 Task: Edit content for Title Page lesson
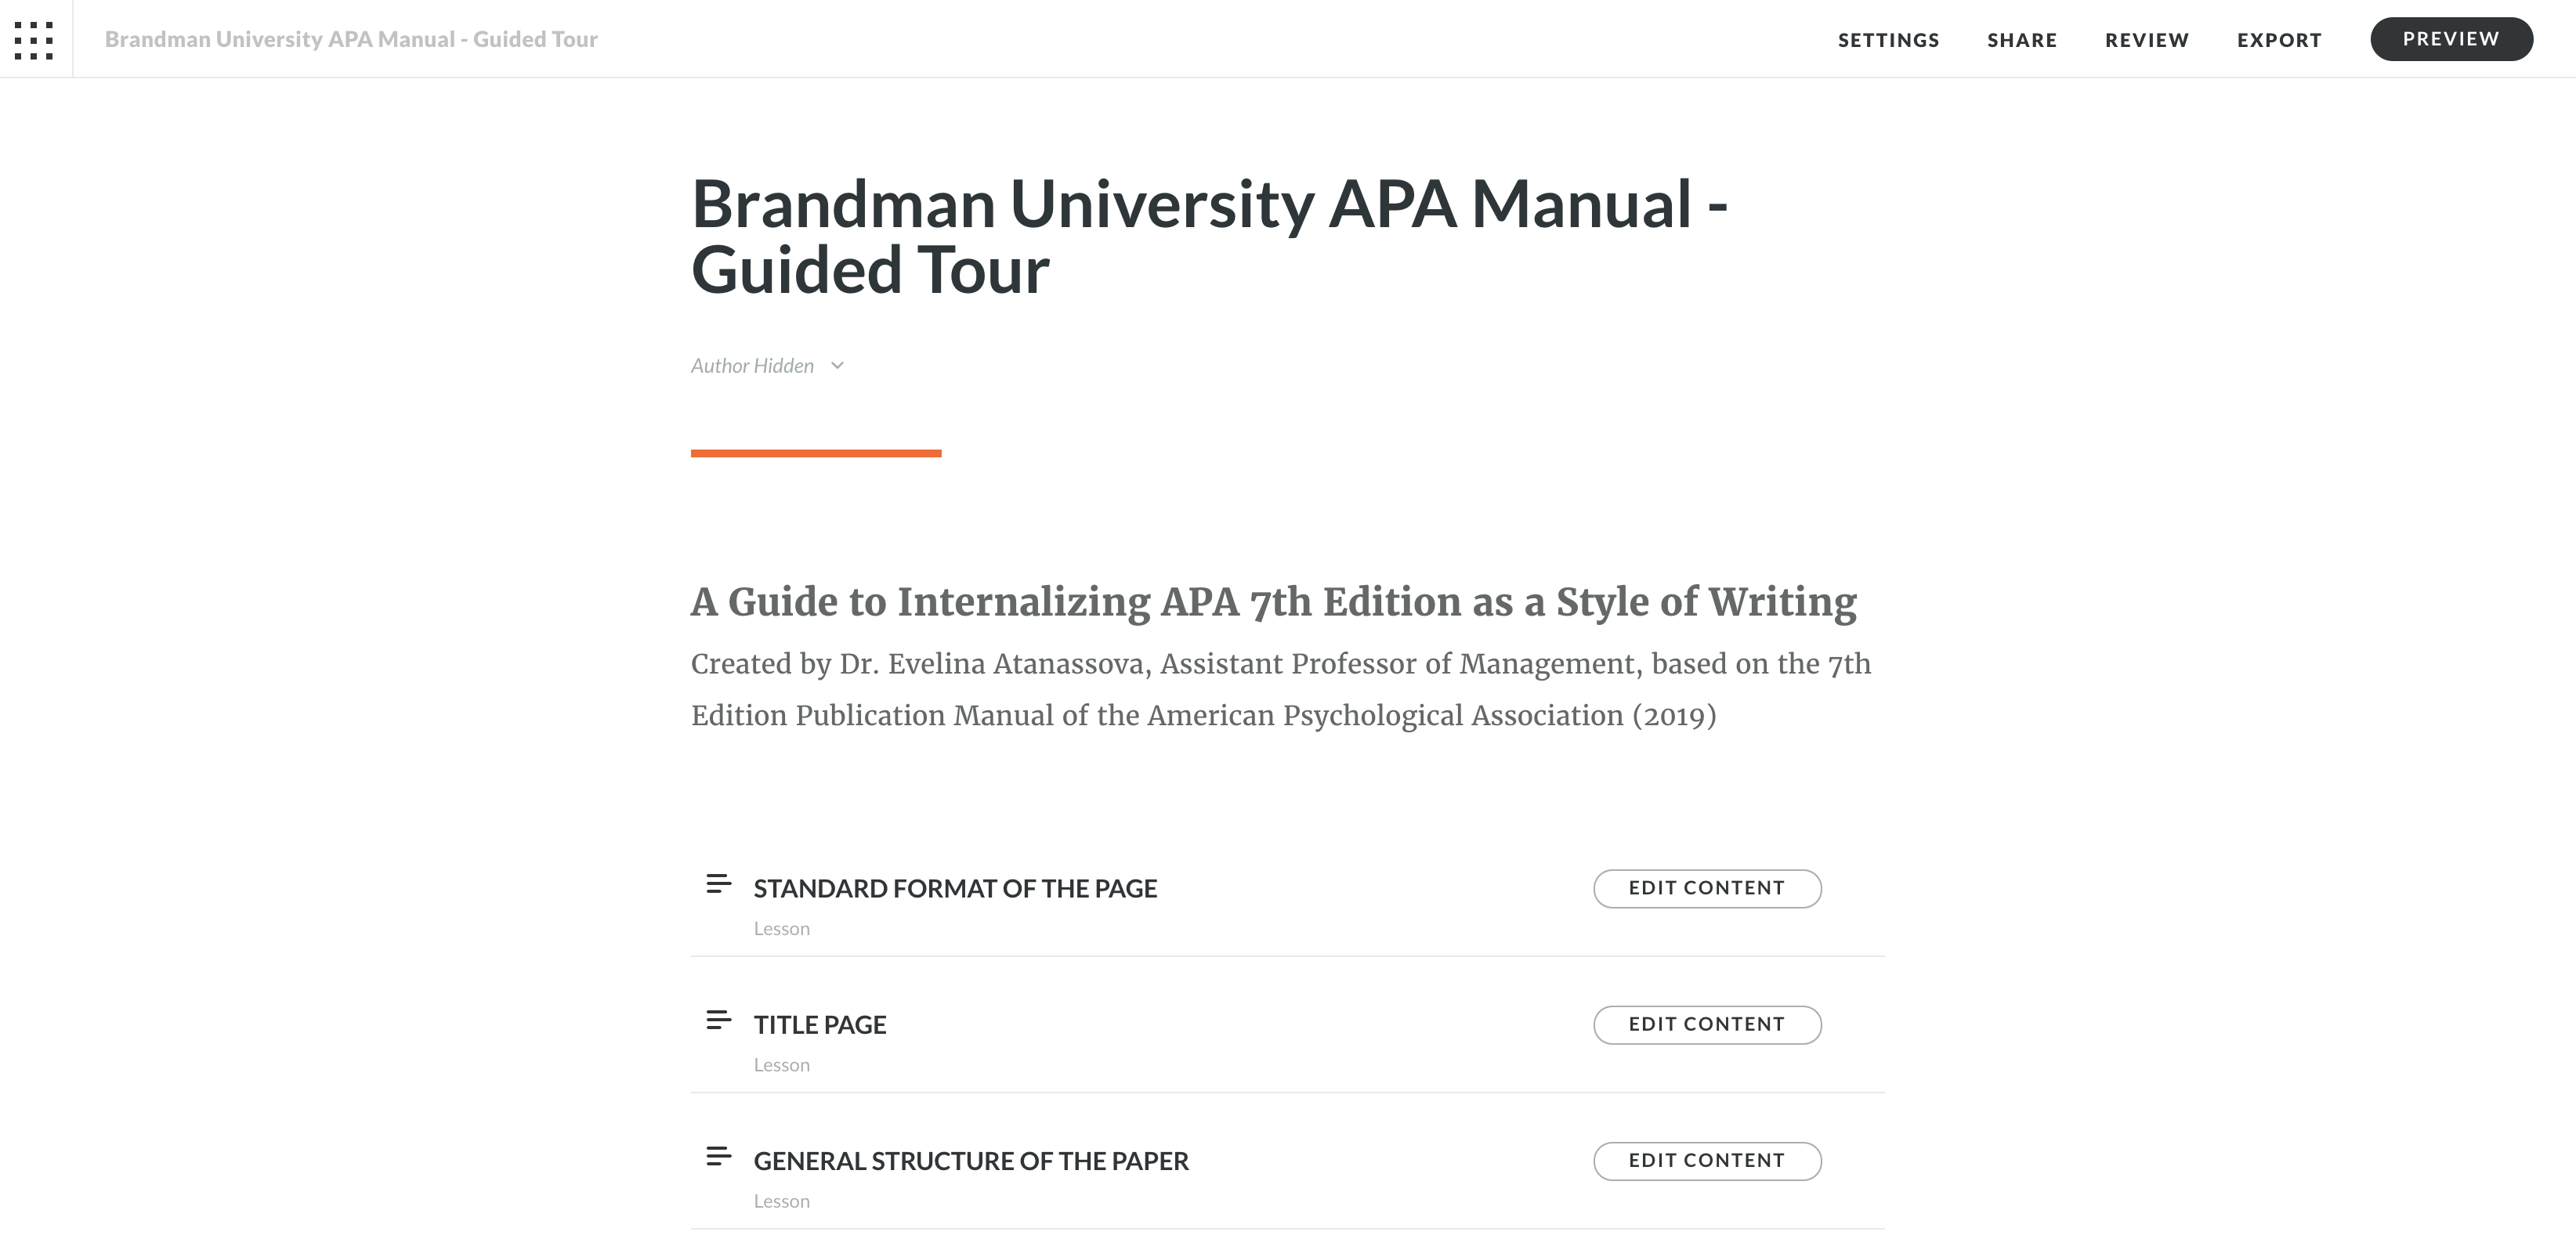(1707, 1024)
